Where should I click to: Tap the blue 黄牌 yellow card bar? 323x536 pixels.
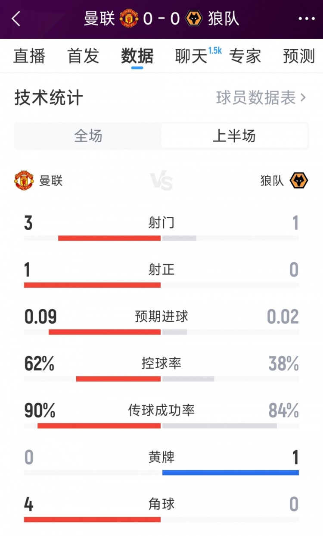click(230, 473)
